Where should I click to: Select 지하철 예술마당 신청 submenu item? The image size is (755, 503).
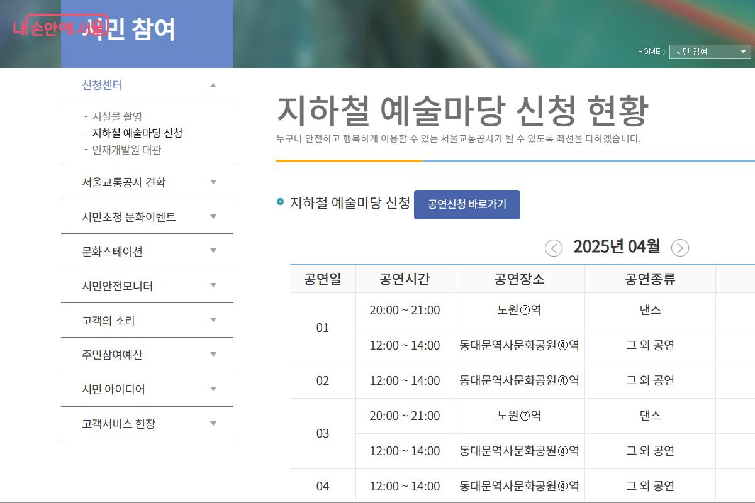[137, 133]
